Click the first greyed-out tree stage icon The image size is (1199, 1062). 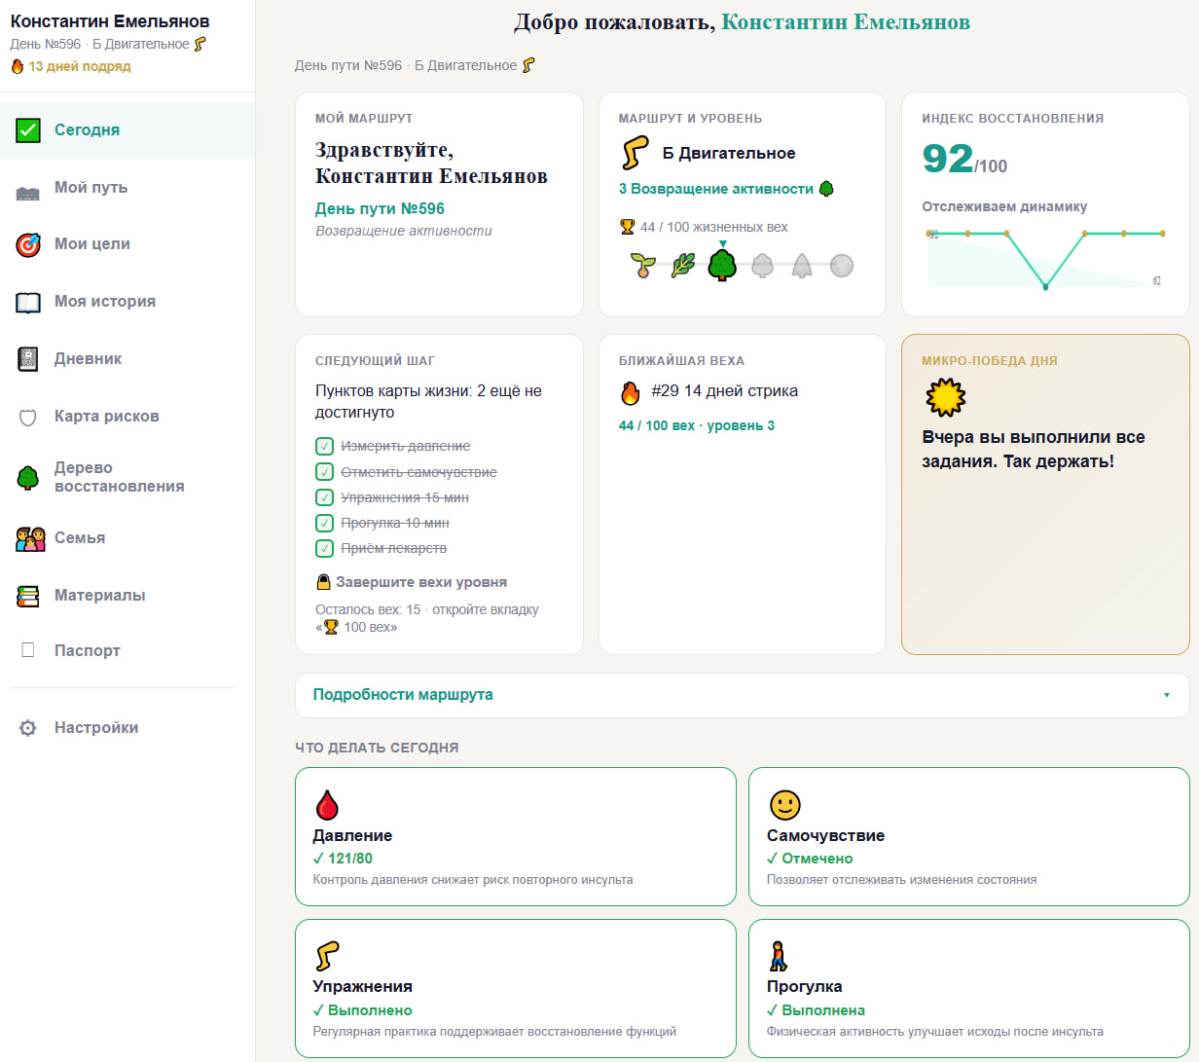click(x=762, y=265)
